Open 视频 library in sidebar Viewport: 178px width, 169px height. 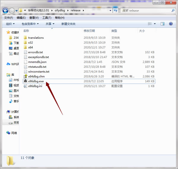click(16, 85)
